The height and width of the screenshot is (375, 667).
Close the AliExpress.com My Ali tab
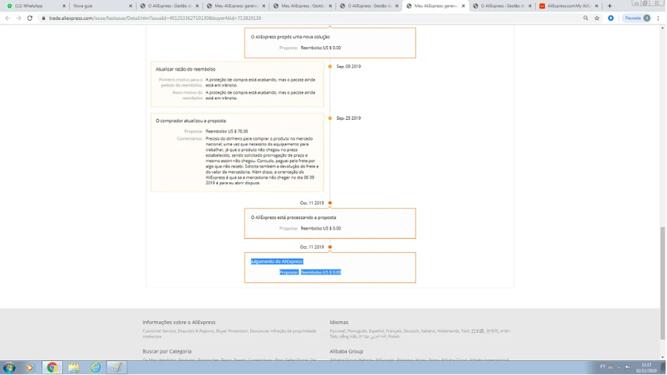596,6
